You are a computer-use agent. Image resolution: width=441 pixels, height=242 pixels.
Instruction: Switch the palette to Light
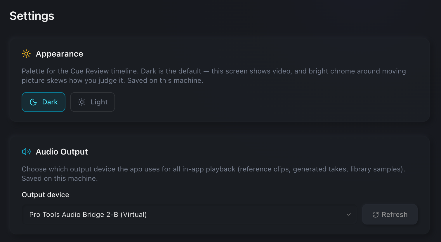[x=93, y=102]
